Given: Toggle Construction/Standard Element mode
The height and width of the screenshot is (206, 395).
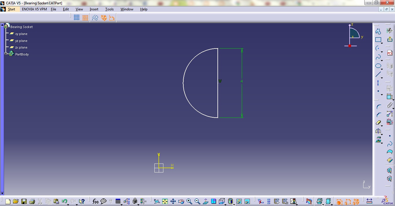Looking at the screenshot, I should [95, 17].
